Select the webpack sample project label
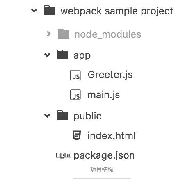The width and height of the screenshot is (194, 187). click(117, 11)
